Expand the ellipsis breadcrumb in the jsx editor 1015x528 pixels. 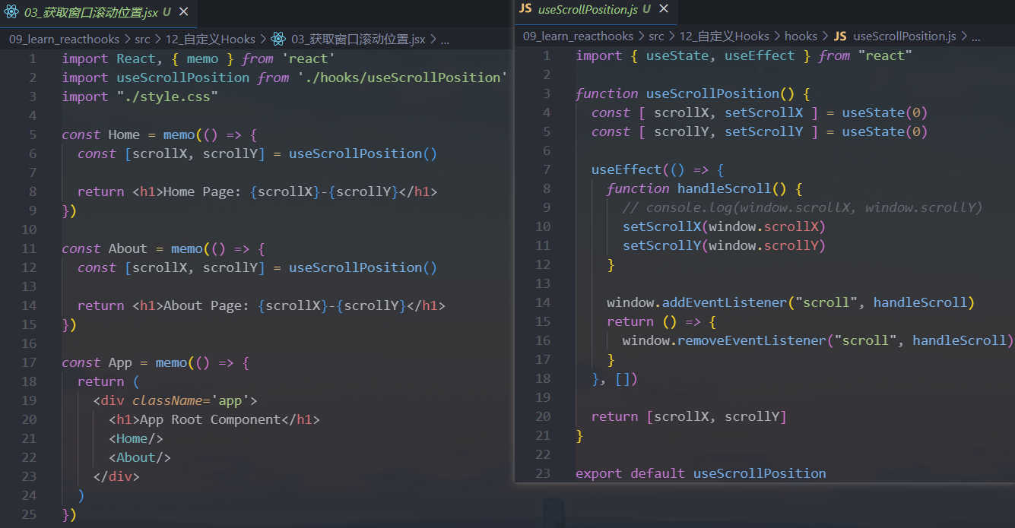pos(445,39)
